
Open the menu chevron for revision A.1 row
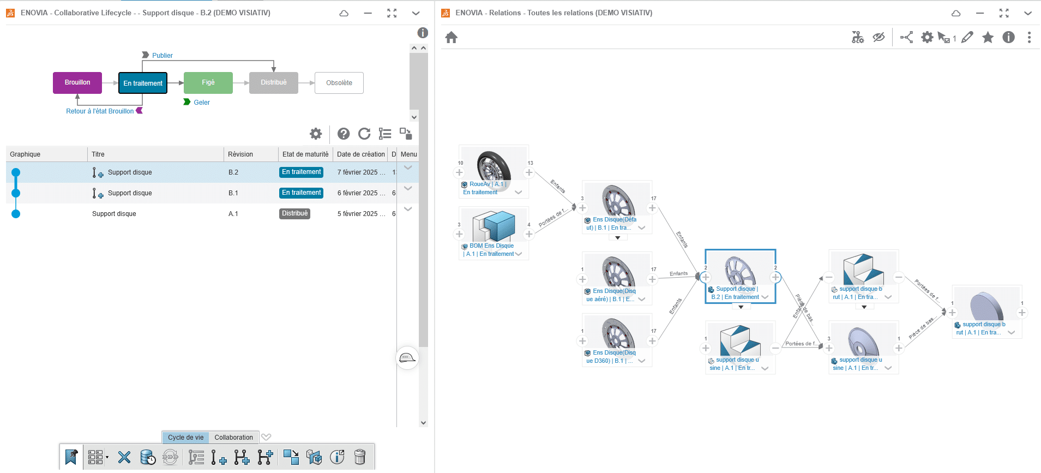[408, 209]
